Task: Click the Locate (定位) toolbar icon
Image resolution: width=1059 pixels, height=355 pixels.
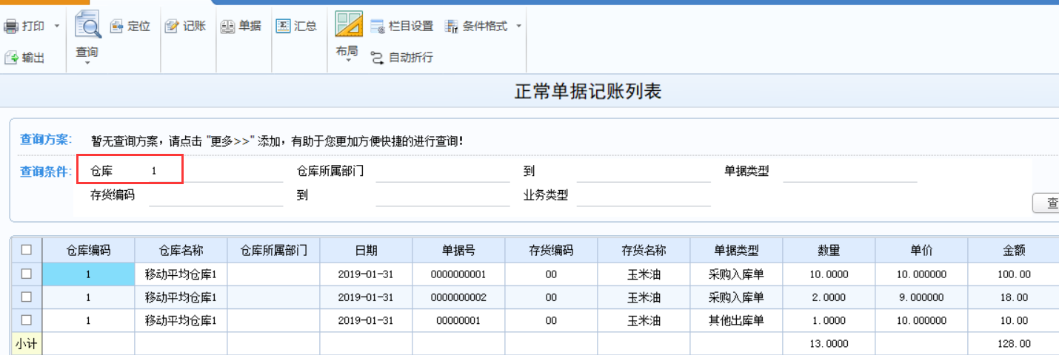Action: click(x=117, y=27)
